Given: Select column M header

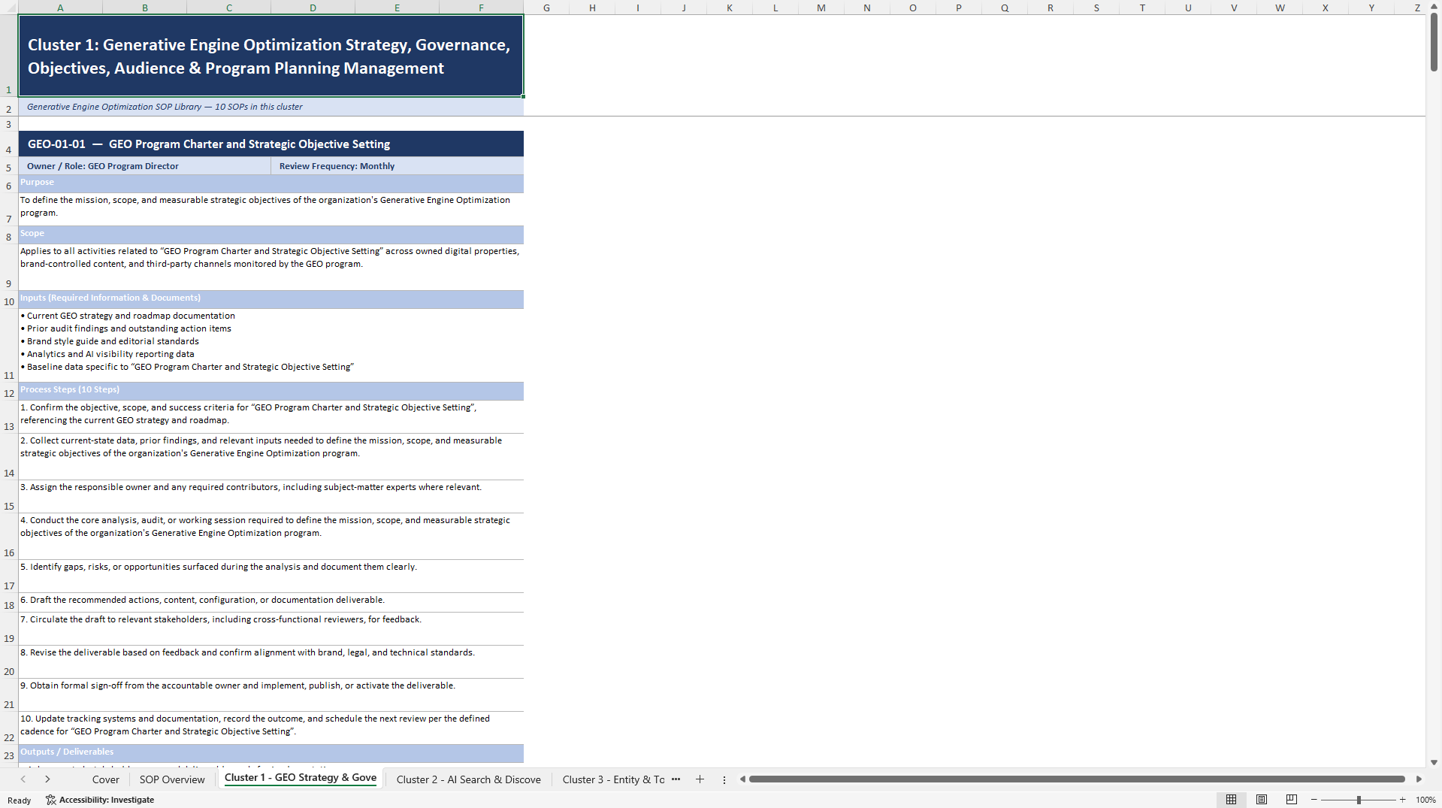Looking at the screenshot, I should click(x=821, y=8).
